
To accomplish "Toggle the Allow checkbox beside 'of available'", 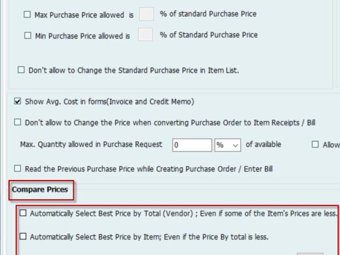I will (315, 144).
